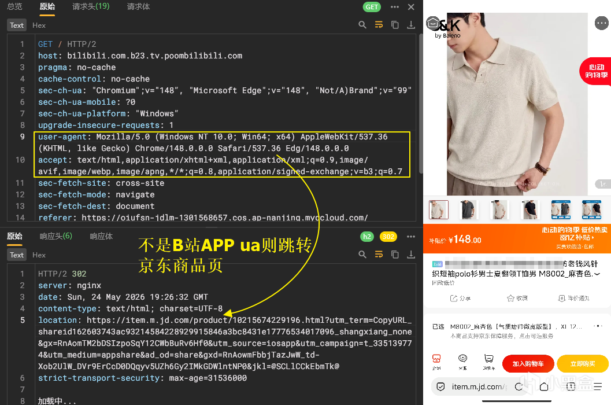611x405 pixels.
Task: Select Text view in the request panel
Action: click(x=17, y=25)
